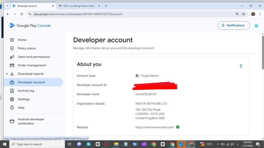264x148 pixels.
Task: Click the zoom magnifier icon in address bar
Action: point(237,14)
